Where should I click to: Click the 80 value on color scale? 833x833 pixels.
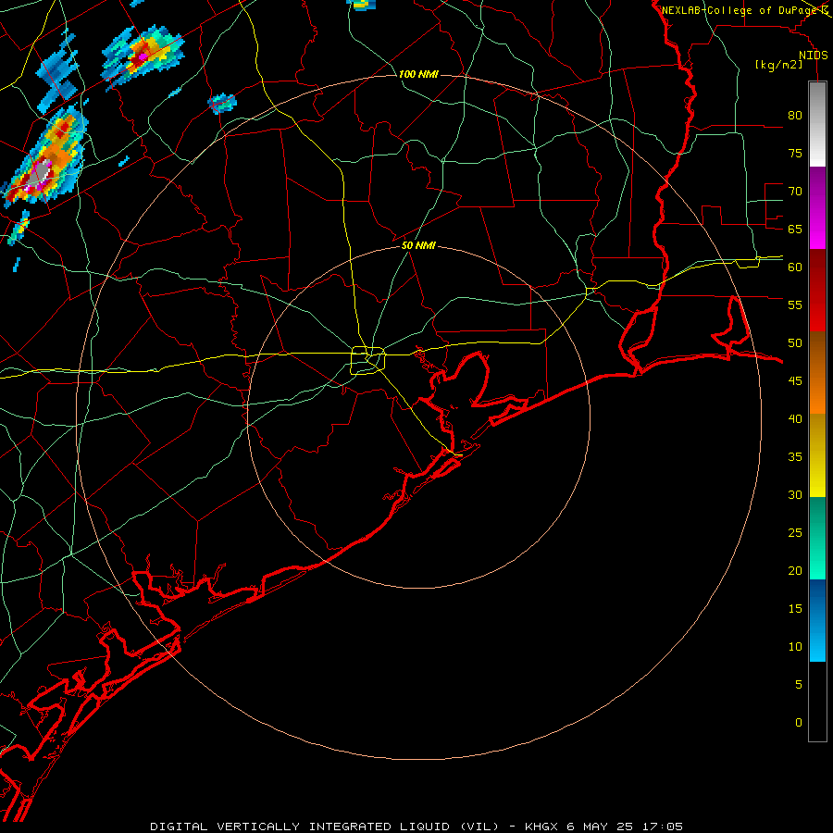(795, 116)
